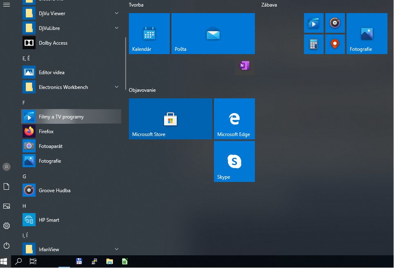Image resolution: width=394 pixels, height=268 pixels.
Task: Open the small Maps tile
Action: coord(335,44)
